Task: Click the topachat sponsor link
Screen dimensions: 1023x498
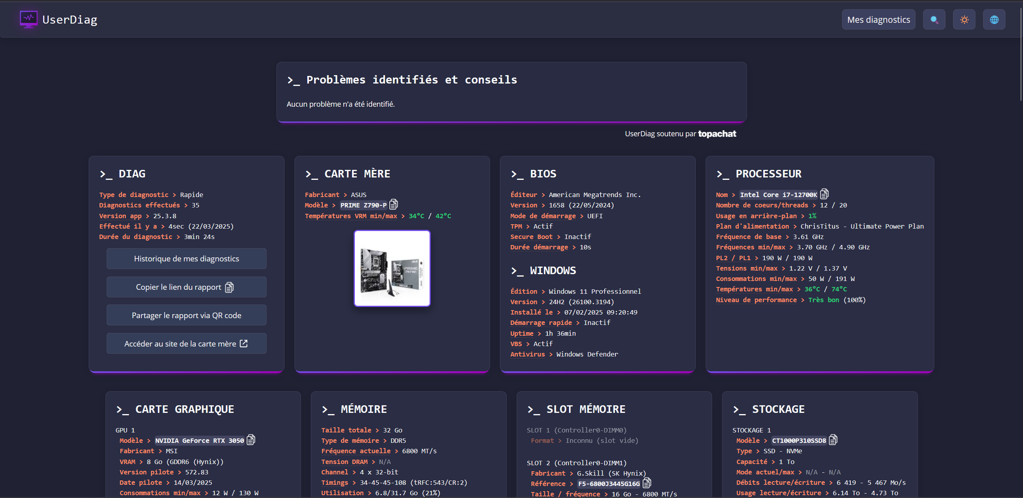Action: coord(717,134)
